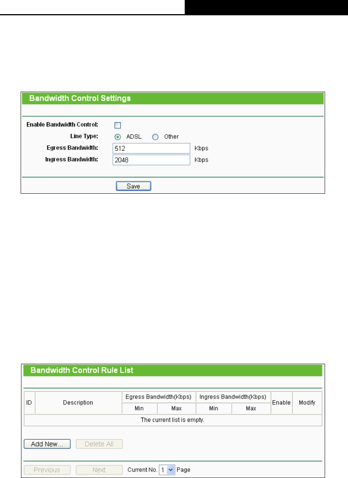Click the Bandwidth Control Settings title bar

(172, 98)
